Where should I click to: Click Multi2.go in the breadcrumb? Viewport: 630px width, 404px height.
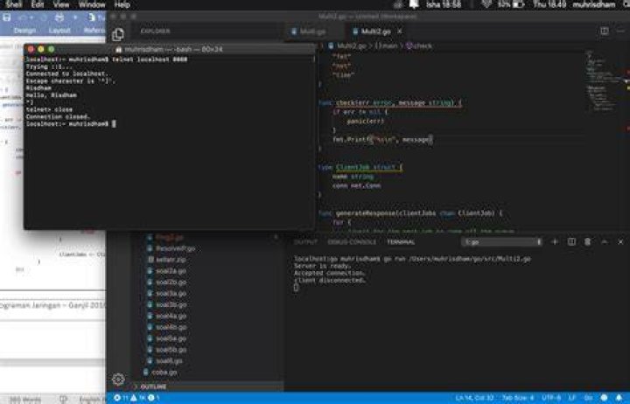pyautogui.click(x=352, y=45)
